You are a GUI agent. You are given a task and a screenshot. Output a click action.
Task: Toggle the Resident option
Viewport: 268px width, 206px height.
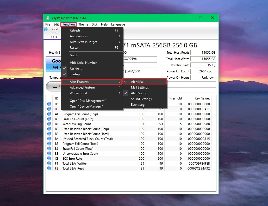tap(92, 68)
